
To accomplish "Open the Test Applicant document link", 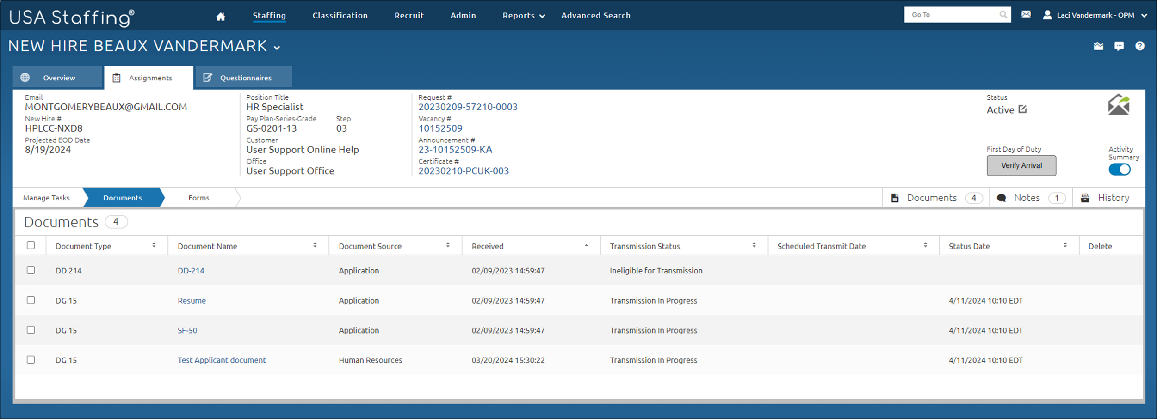I will 222,360.
